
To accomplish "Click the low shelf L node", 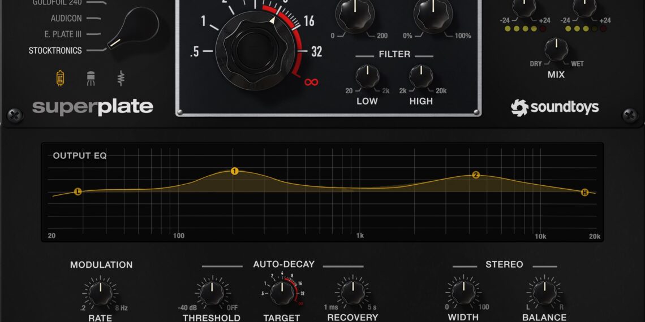I will coord(78,192).
